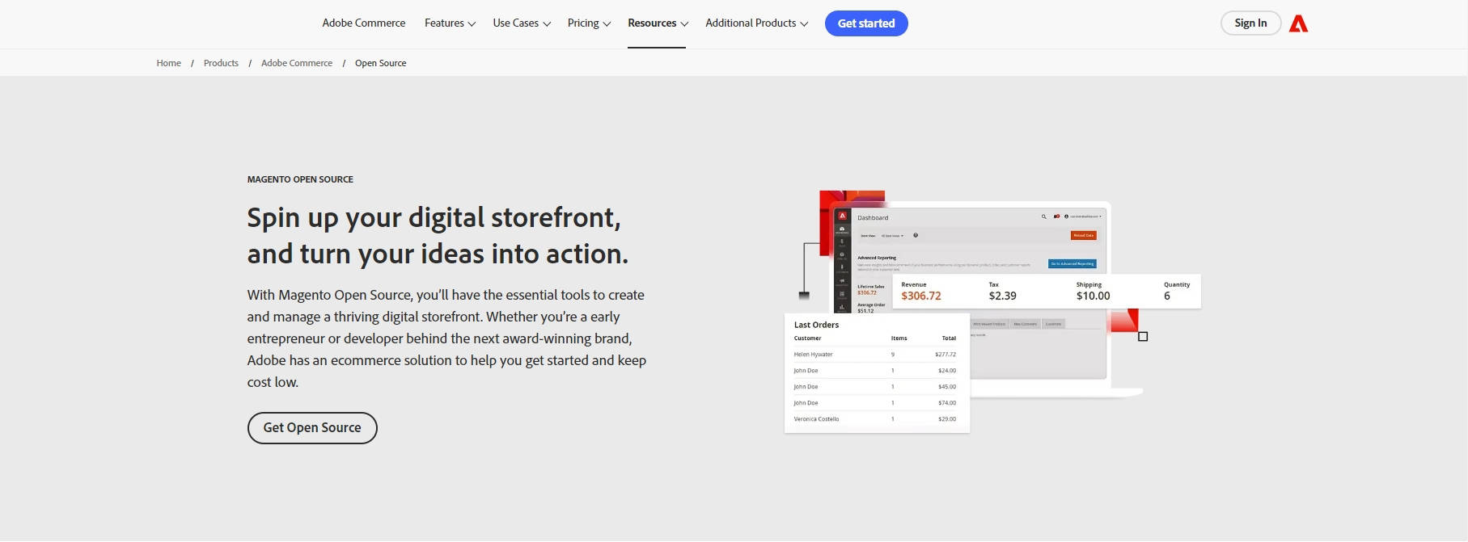Open the Products breadcrumb link
1468x542 pixels.
(221, 63)
